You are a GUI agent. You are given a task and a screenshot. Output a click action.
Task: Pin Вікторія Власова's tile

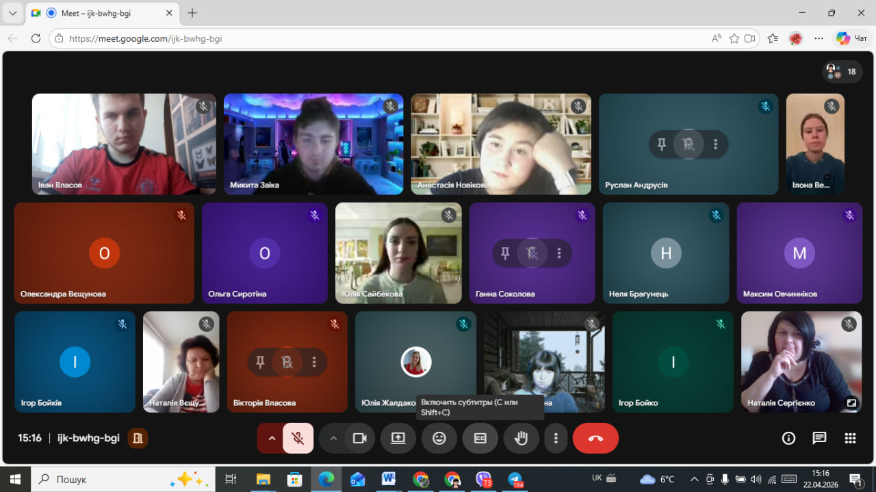pyautogui.click(x=260, y=362)
